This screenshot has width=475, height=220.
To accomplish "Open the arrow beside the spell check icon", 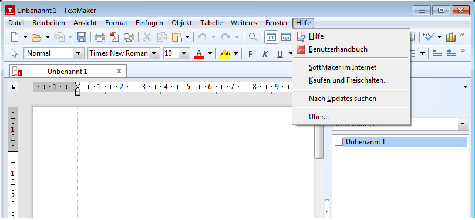I will 440,37.
